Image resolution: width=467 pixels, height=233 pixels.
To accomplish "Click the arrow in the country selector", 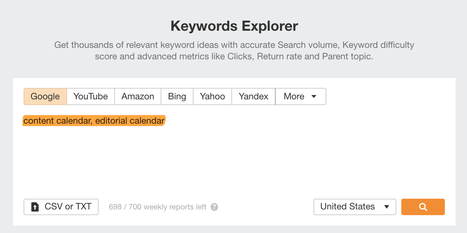I will (x=386, y=207).
